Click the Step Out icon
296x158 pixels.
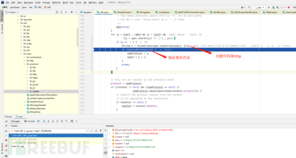[x=57, y=121]
